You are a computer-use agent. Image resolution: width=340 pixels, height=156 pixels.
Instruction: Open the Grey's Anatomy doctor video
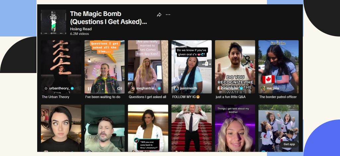pos(148,128)
